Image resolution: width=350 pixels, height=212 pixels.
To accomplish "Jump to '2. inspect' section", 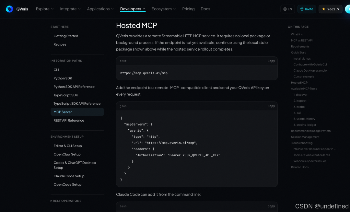I will [300, 100].
